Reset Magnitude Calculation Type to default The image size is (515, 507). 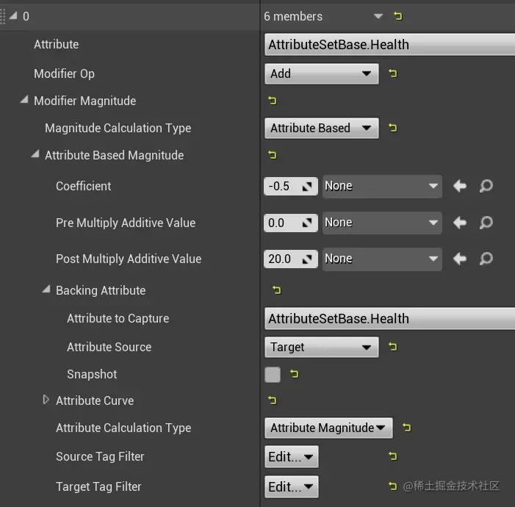pyautogui.click(x=392, y=128)
